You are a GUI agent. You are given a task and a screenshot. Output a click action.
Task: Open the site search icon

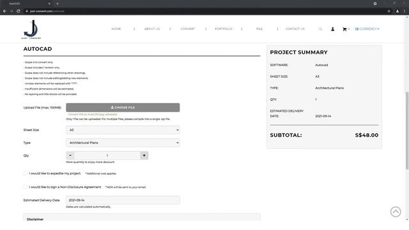point(320,29)
